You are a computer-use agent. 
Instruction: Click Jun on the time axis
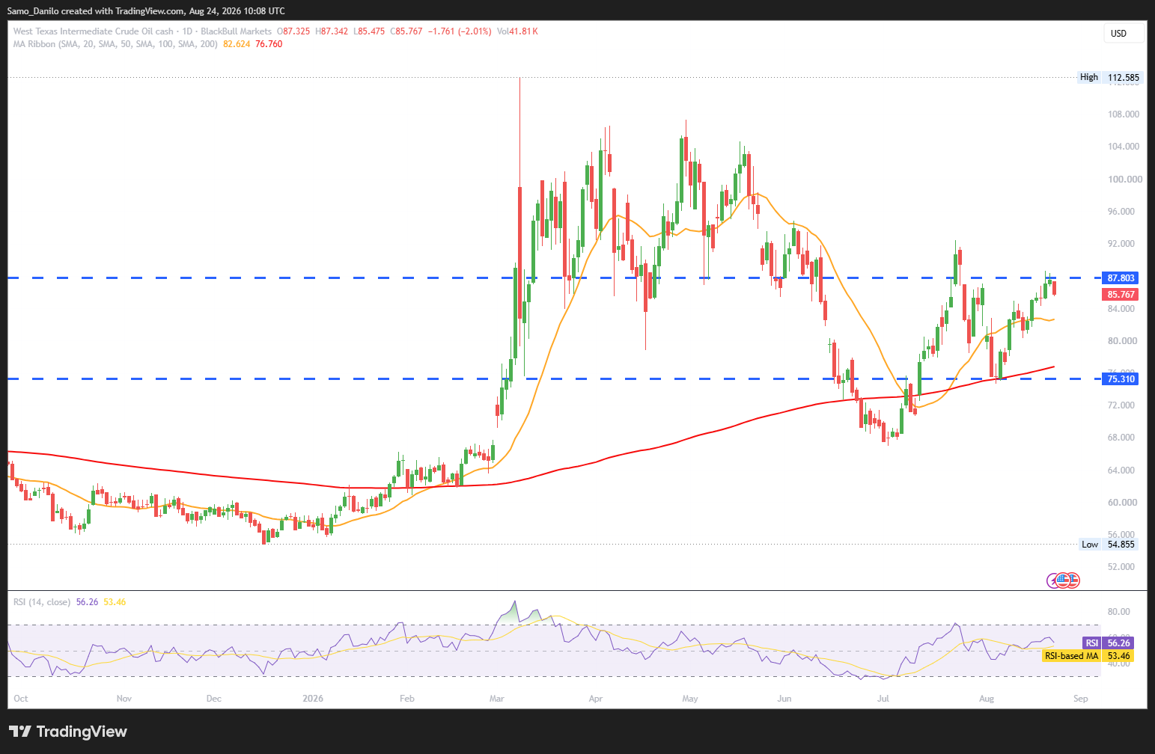tap(784, 699)
